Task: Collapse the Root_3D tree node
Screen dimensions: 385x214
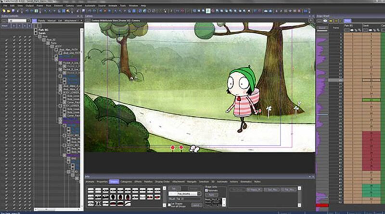Action: pos(44,39)
